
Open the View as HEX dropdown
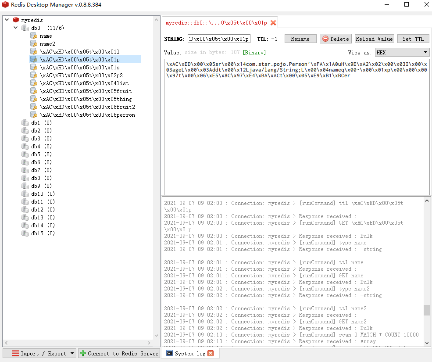point(402,53)
